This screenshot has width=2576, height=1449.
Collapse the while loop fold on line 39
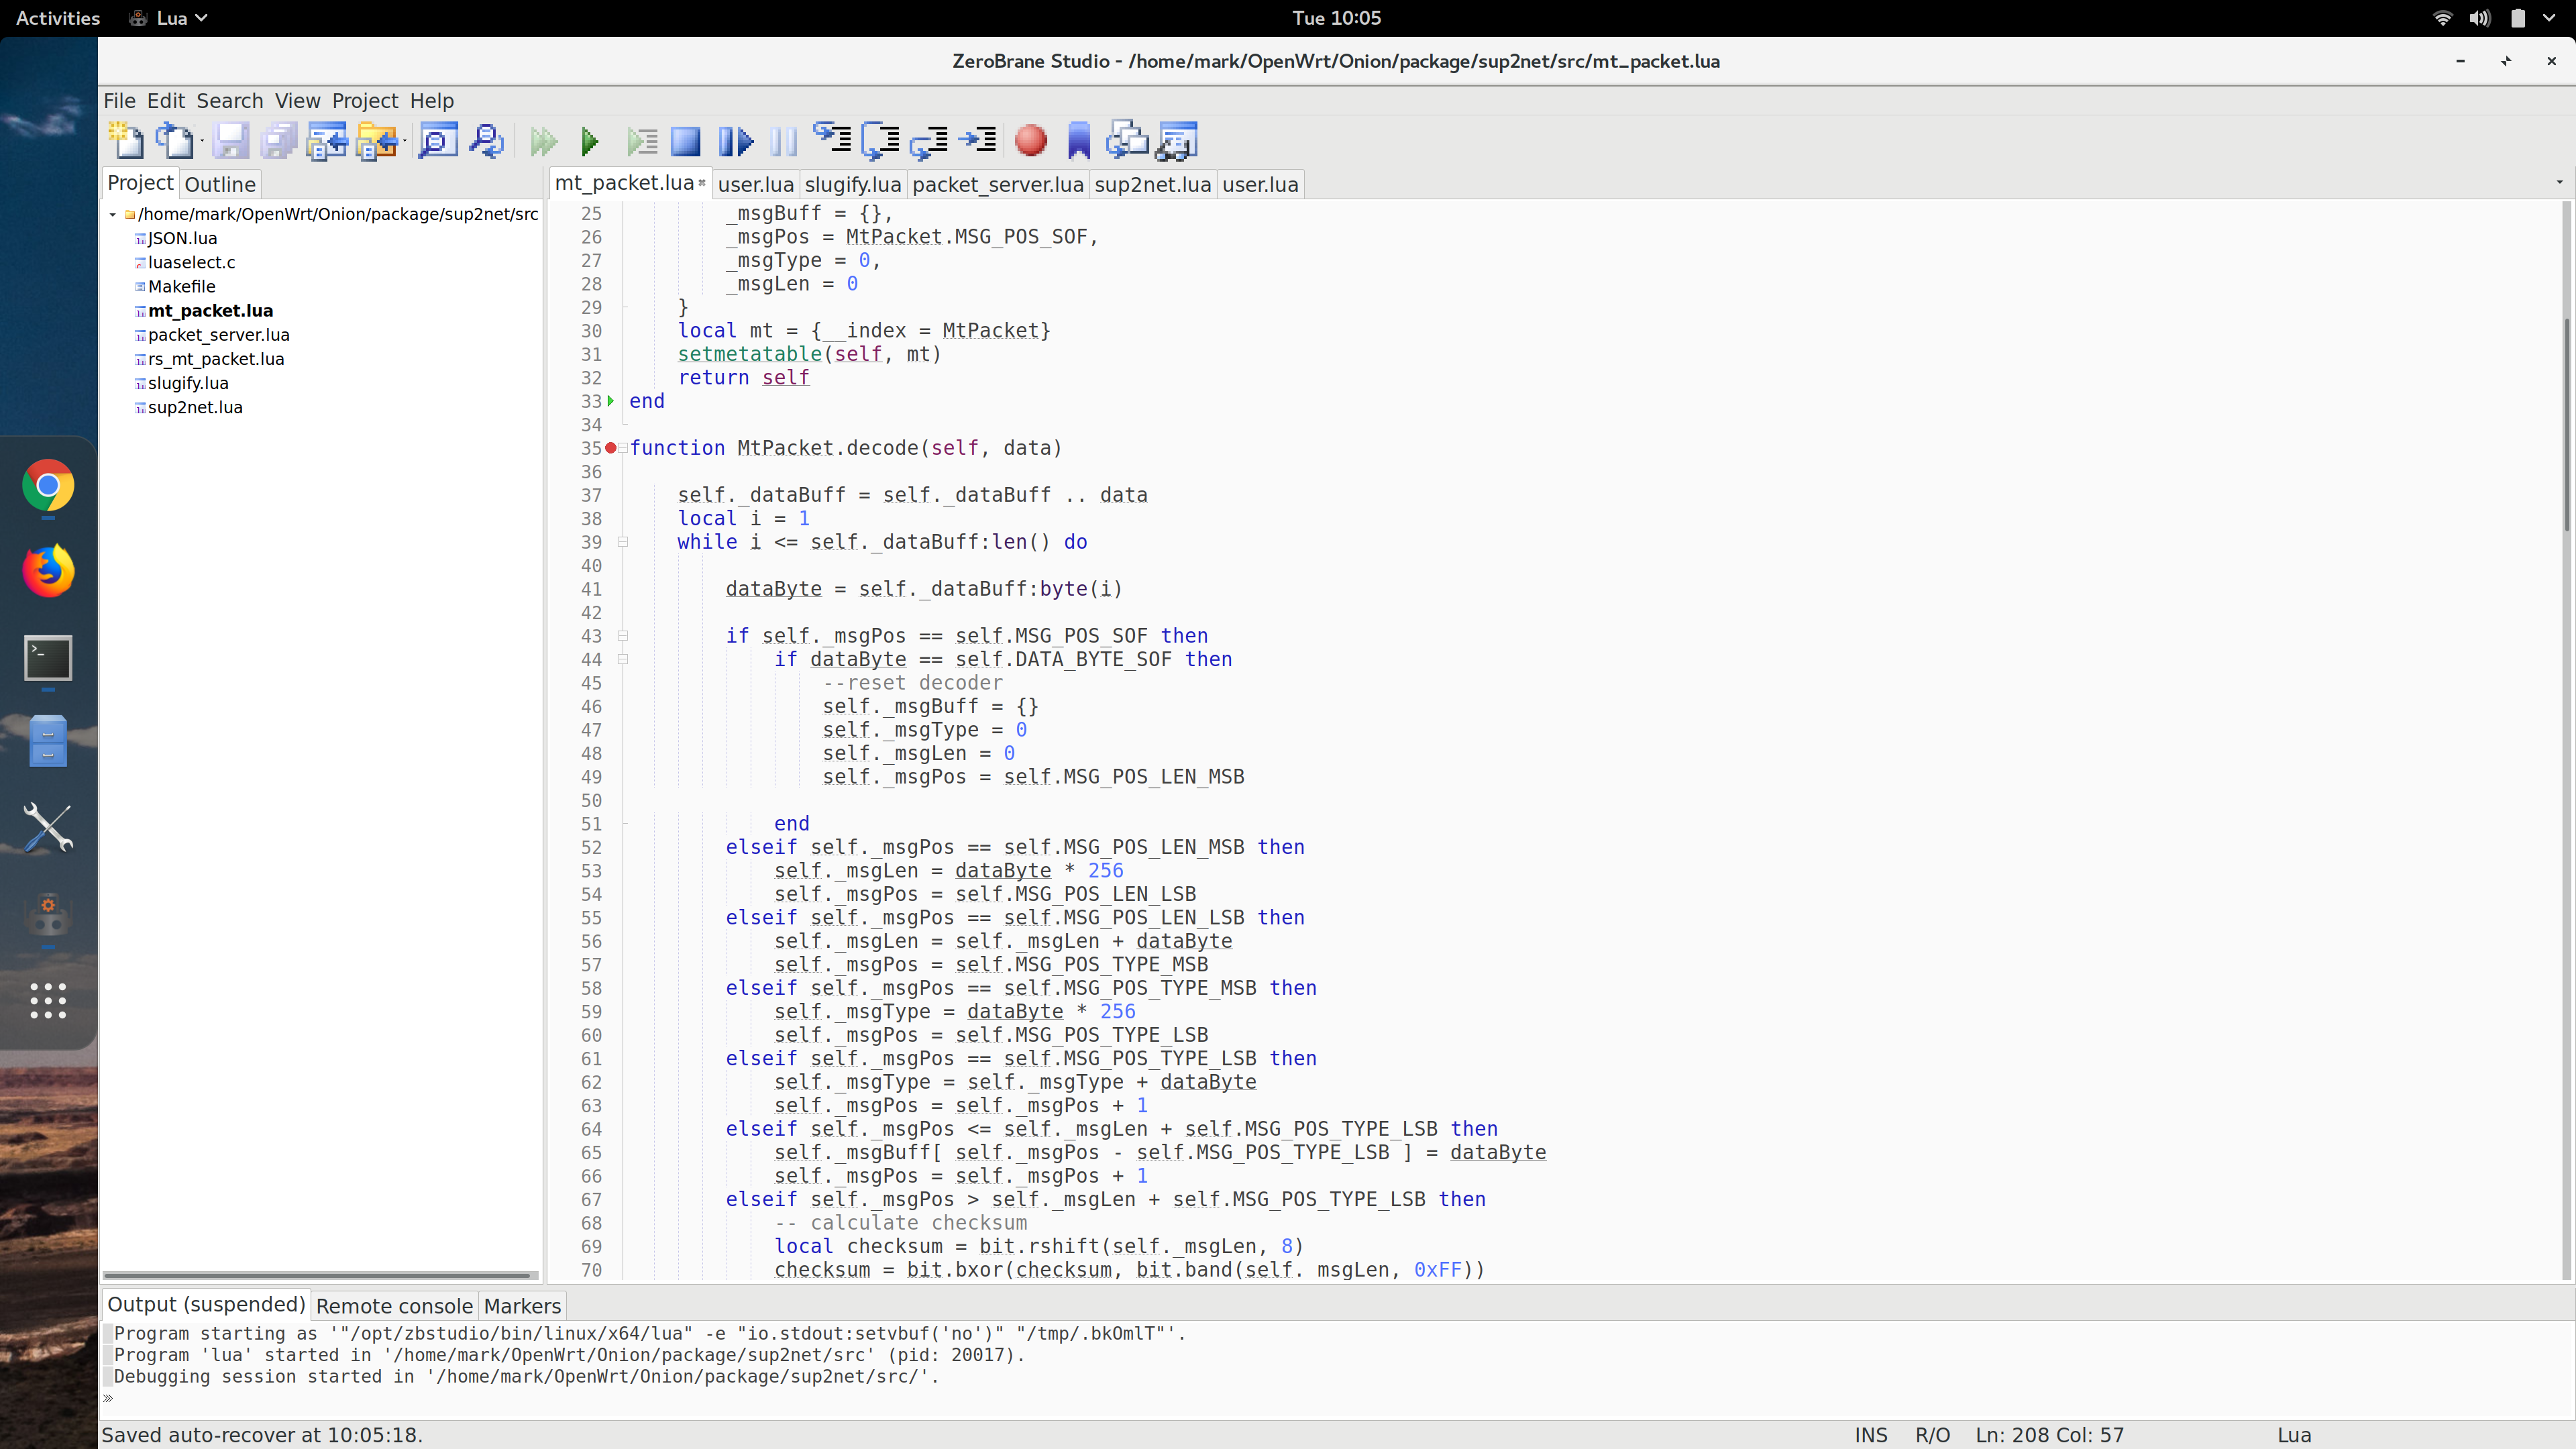point(623,542)
